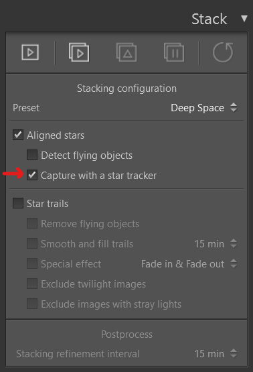
Task: Toggle Smooth and fill trails checkbox
Action: (x=32, y=243)
